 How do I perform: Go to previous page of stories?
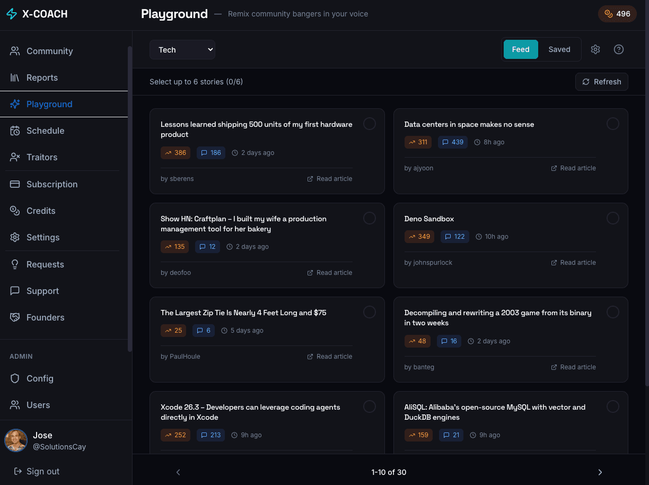pos(178,472)
